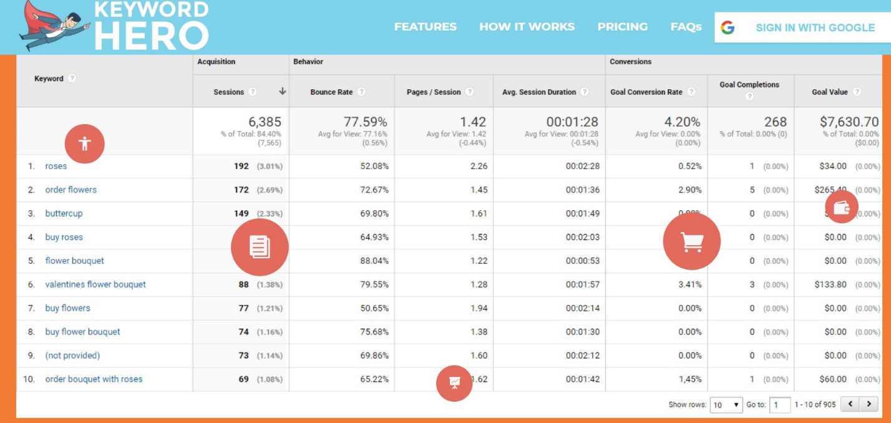
Task: Click the red shopping cart hotspot icon
Action: (691, 241)
